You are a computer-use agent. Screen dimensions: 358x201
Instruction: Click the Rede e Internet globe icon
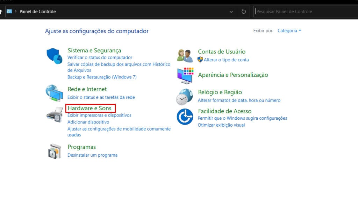tap(54, 93)
